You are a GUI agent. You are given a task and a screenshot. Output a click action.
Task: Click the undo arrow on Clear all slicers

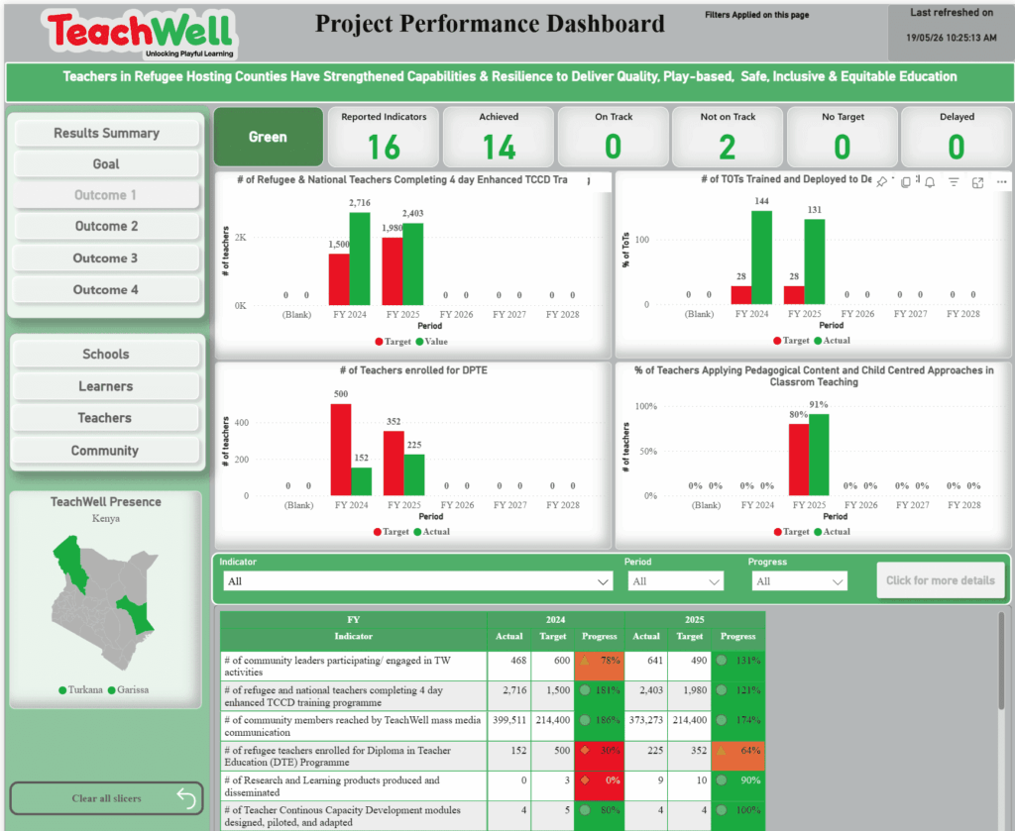(185, 798)
